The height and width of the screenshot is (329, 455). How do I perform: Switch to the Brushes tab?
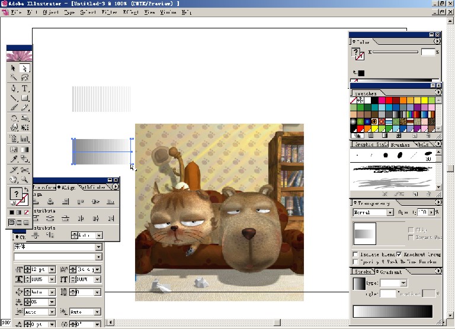coord(400,144)
